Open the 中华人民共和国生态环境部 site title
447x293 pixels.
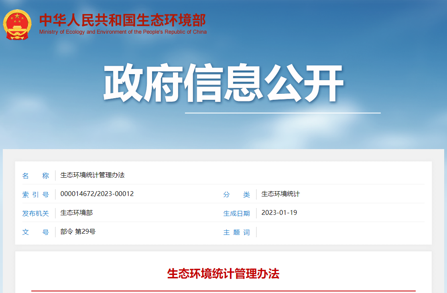coord(122,20)
